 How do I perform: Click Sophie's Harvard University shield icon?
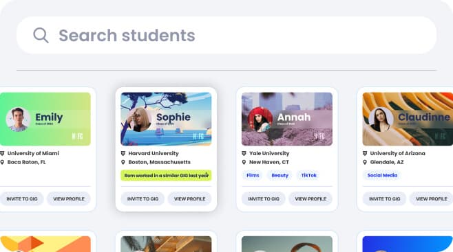tap(123, 153)
